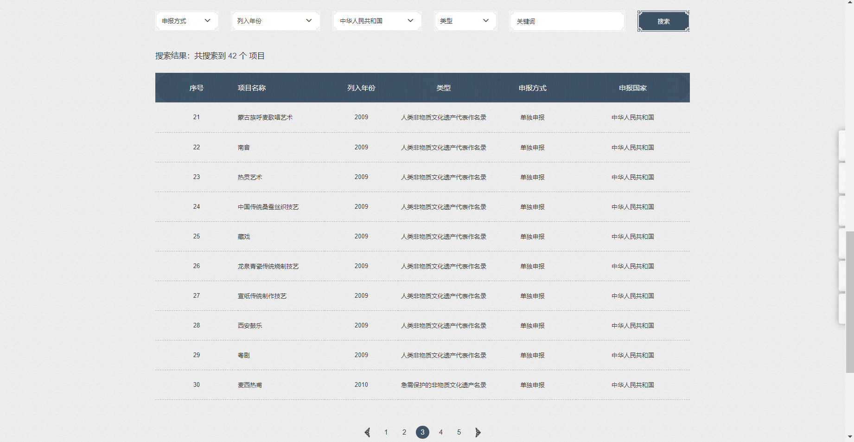Click 单独申报 in the 南音 row
The image size is (854, 442).
[533, 147]
